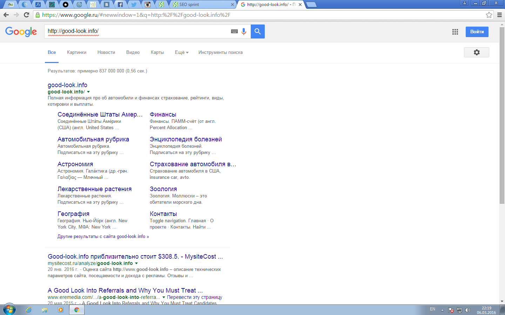The height and width of the screenshot is (315, 505).
Task: Expand dropdown arrow next to eremedia.com URL
Action: pos(164,297)
